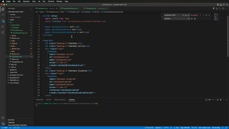Close the terminal panel
229x129 pixels.
click(226, 100)
